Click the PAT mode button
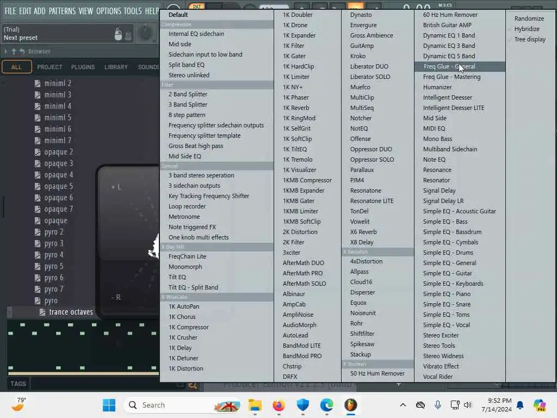 pos(196,7)
